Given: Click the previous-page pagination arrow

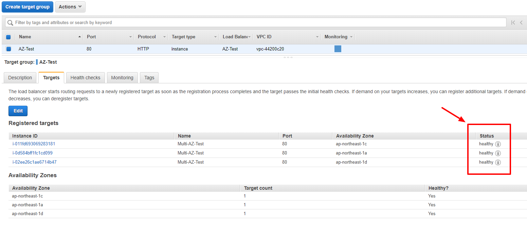Looking at the screenshot, I should (522, 22).
